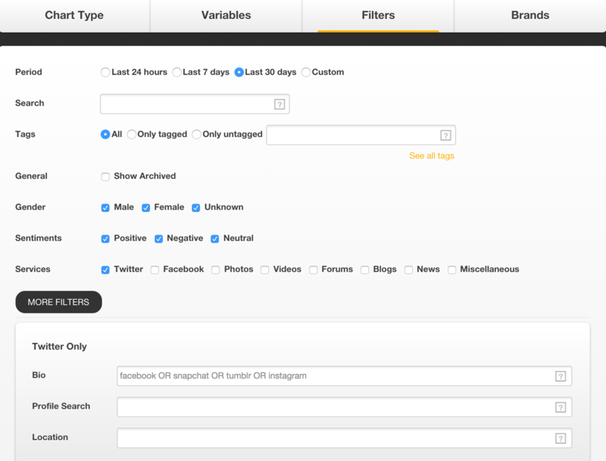Enable the Show Archived checkbox
Screen dimensions: 606x461
tap(105, 176)
